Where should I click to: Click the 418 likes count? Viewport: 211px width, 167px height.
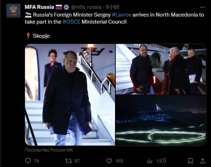(x=119, y=161)
